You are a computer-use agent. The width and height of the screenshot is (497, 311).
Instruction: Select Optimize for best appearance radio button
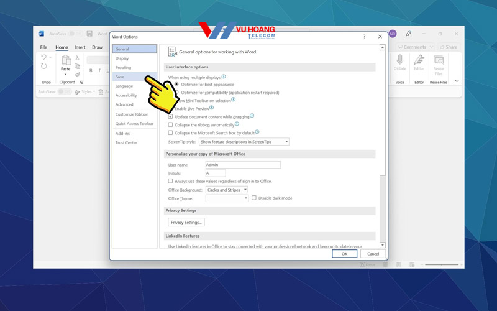(177, 84)
